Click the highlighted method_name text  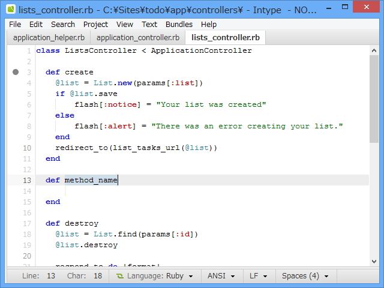pyautogui.click(x=91, y=180)
